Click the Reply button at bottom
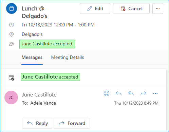Image resolution: width=169 pixels, height=132 pixels. pos(37,123)
